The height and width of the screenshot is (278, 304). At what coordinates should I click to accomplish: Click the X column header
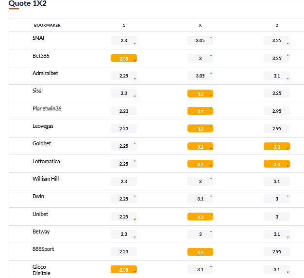200,25
